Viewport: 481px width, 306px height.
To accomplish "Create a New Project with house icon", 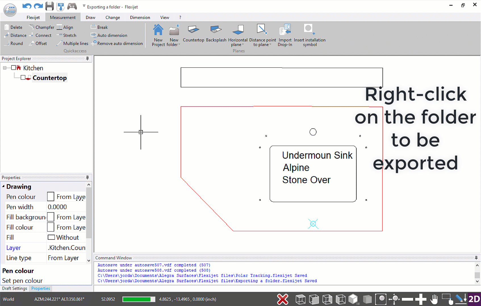I will click(x=158, y=30).
